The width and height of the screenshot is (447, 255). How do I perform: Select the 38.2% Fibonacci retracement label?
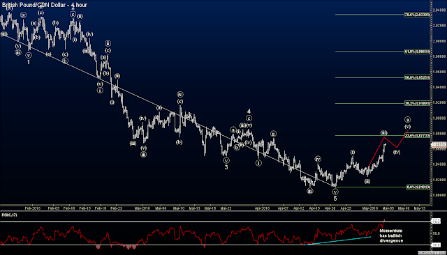417,103
